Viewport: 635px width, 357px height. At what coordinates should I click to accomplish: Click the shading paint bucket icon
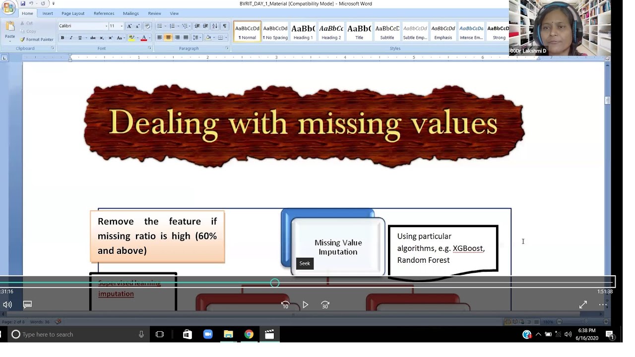coord(208,38)
